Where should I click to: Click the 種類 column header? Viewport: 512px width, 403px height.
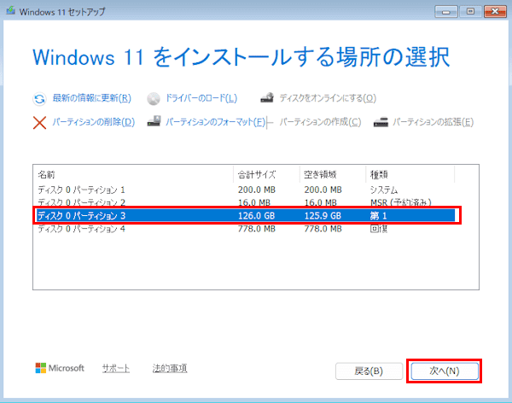tap(410, 174)
